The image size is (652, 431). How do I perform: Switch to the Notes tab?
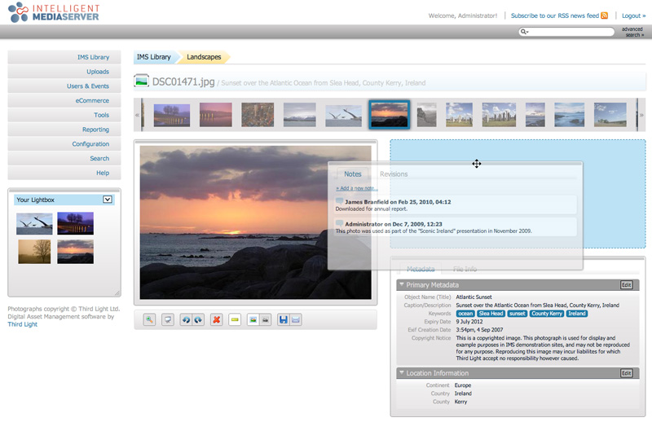353,174
